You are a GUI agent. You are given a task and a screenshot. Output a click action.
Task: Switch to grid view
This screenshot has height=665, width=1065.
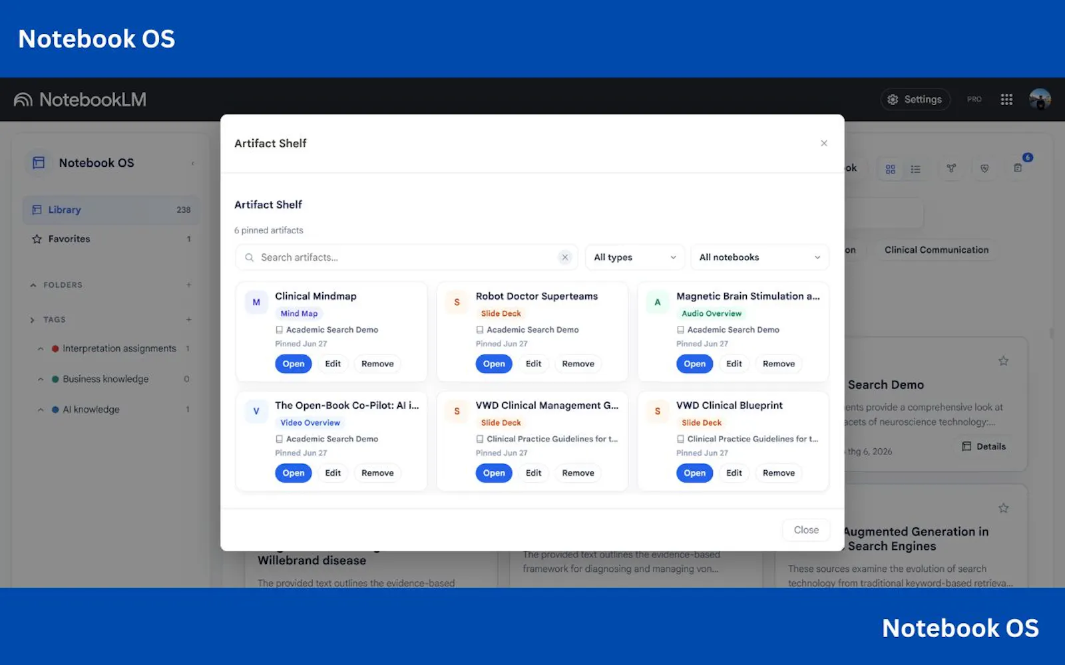coord(891,169)
